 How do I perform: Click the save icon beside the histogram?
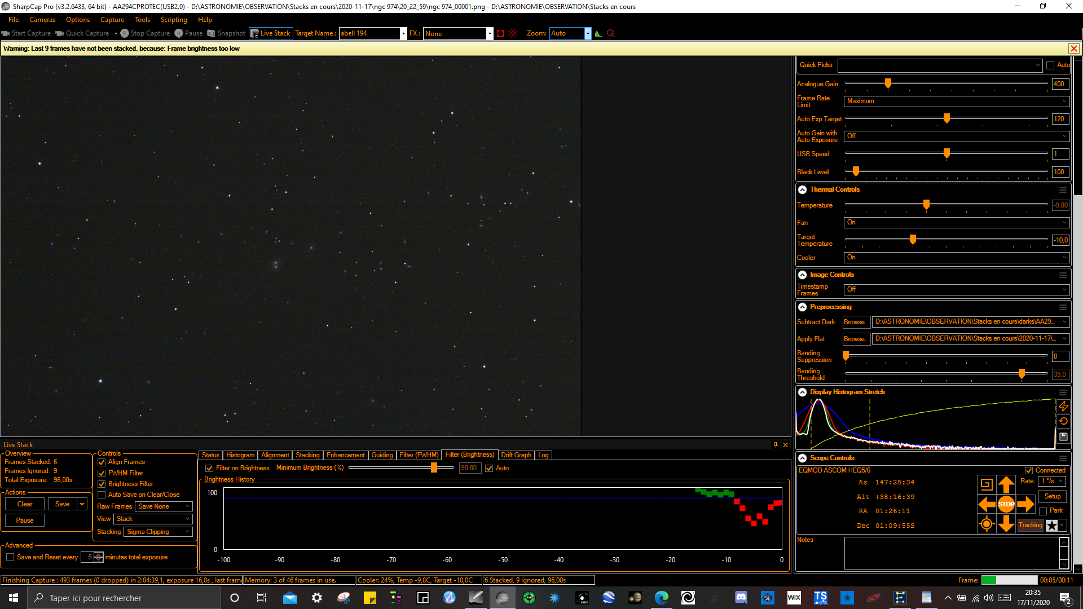tap(1063, 436)
